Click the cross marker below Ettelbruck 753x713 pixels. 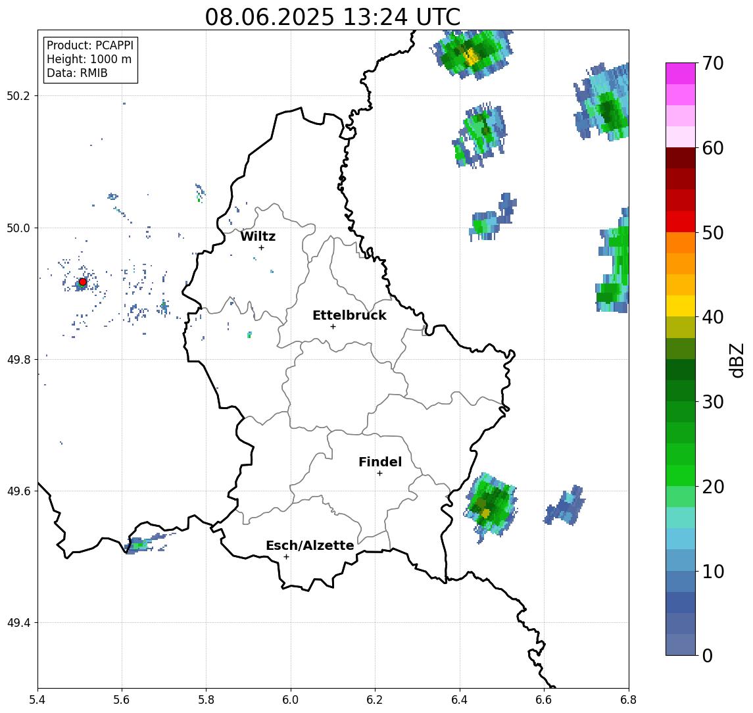333,327
